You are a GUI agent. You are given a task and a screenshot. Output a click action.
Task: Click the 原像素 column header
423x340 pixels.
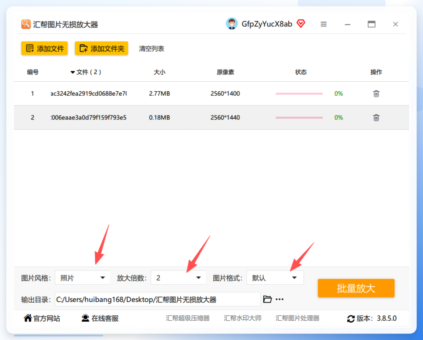[225, 72]
